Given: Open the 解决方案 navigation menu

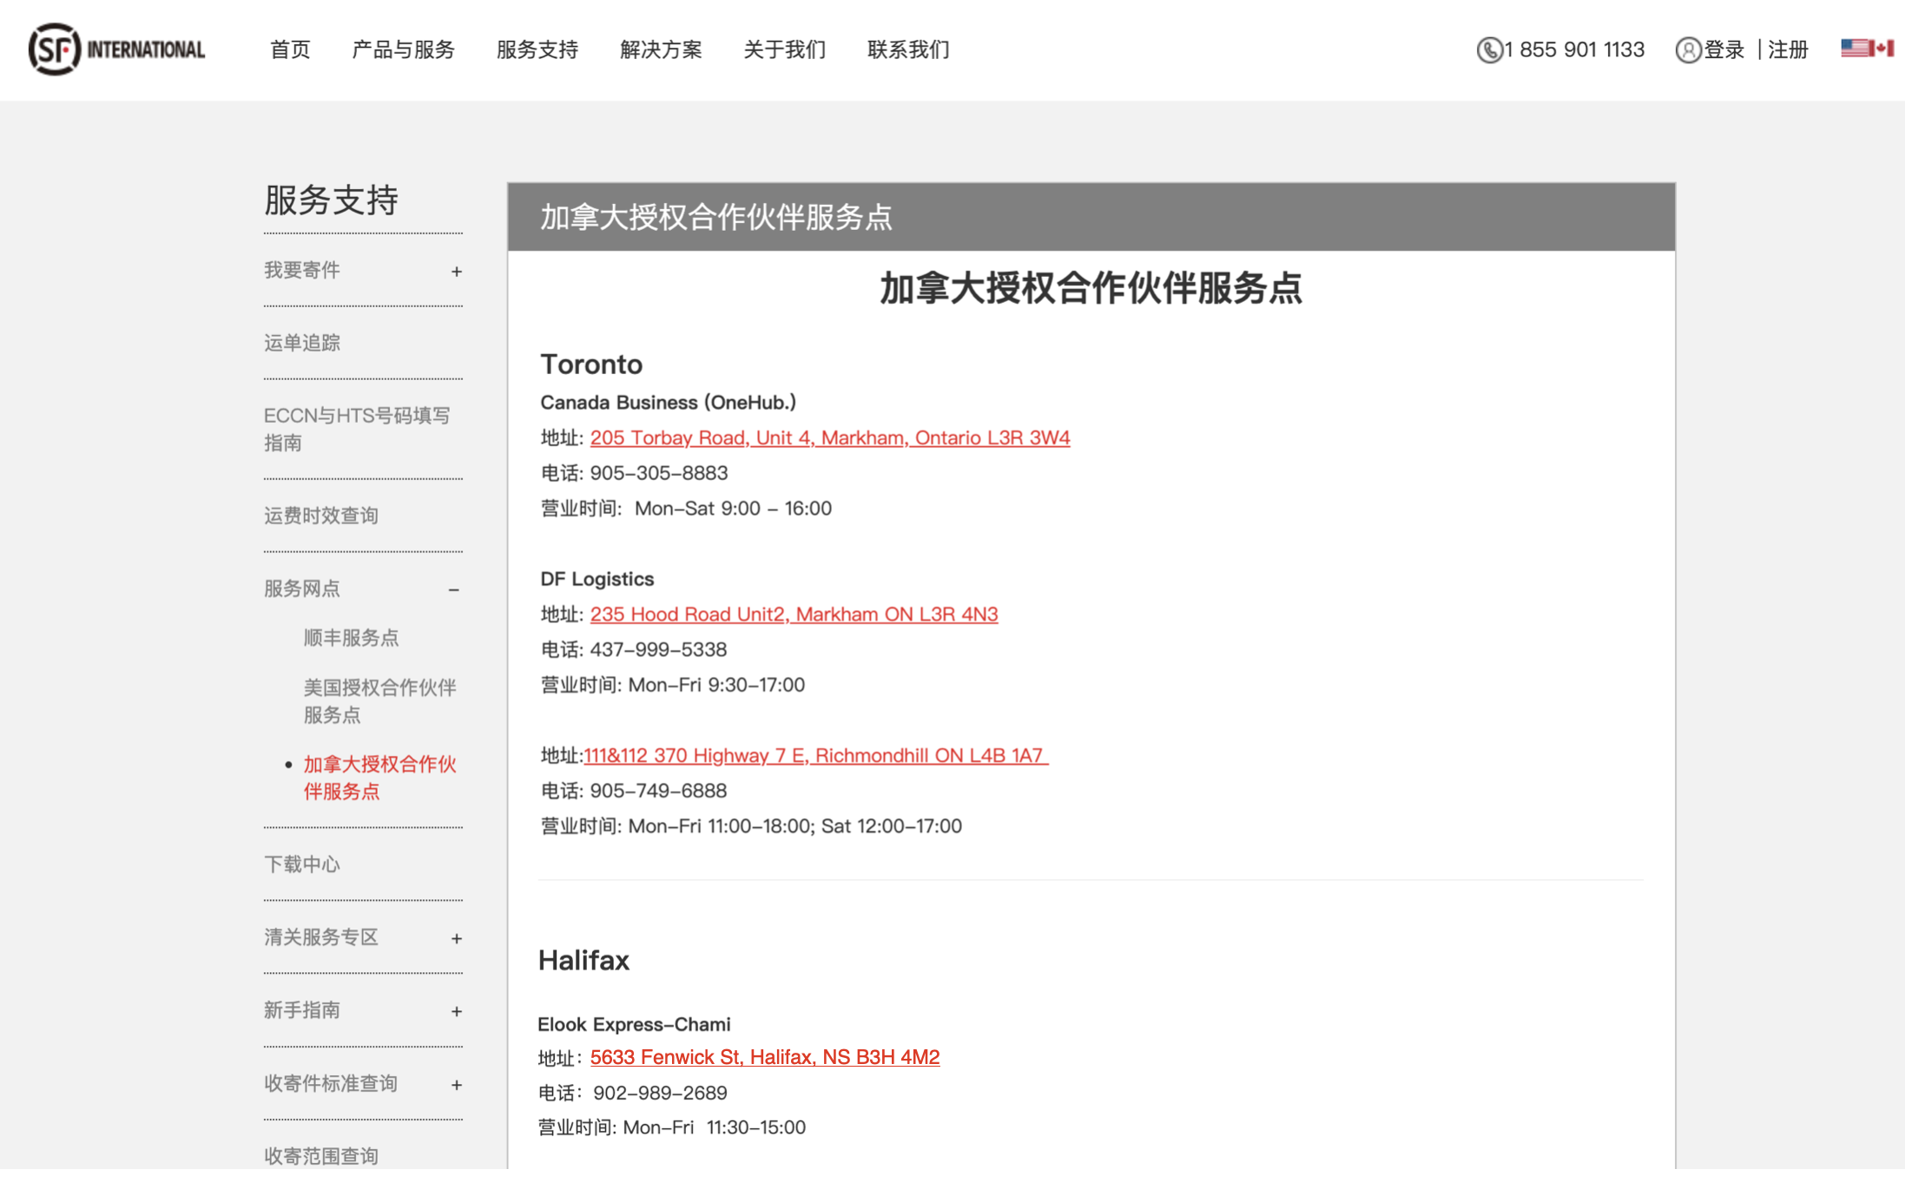Looking at the screenshot, I should click(661, 50).
